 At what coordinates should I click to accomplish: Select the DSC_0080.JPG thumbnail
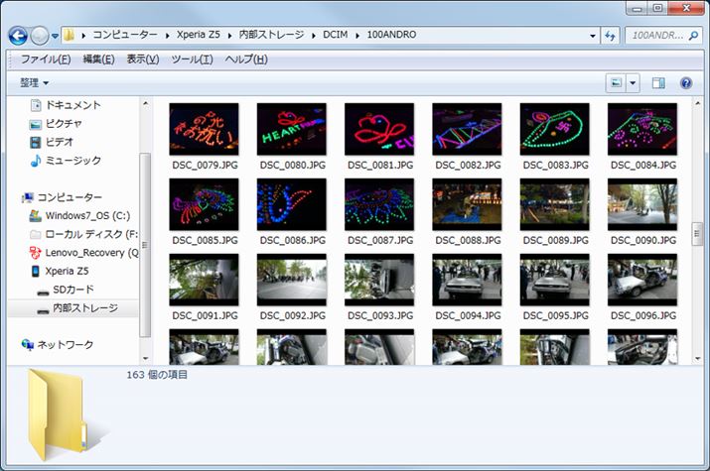291,129
